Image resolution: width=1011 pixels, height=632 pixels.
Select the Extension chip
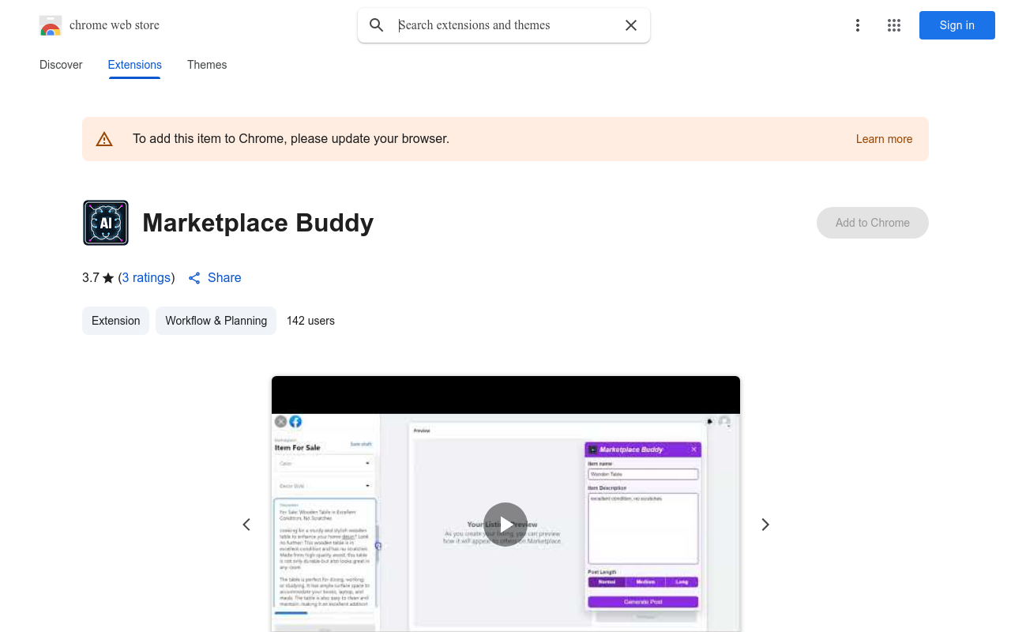coord(115,321)
